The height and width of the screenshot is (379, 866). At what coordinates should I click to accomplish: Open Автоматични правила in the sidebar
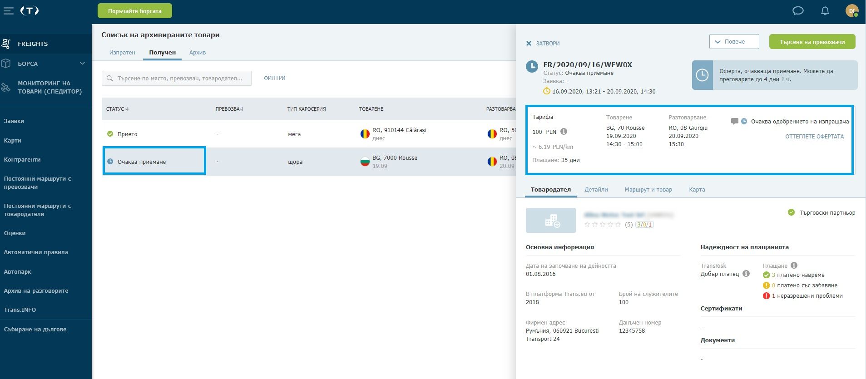pos(36,252)
